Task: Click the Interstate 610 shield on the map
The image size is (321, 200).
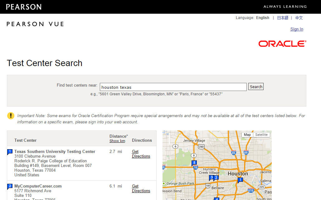Action: 251,190
